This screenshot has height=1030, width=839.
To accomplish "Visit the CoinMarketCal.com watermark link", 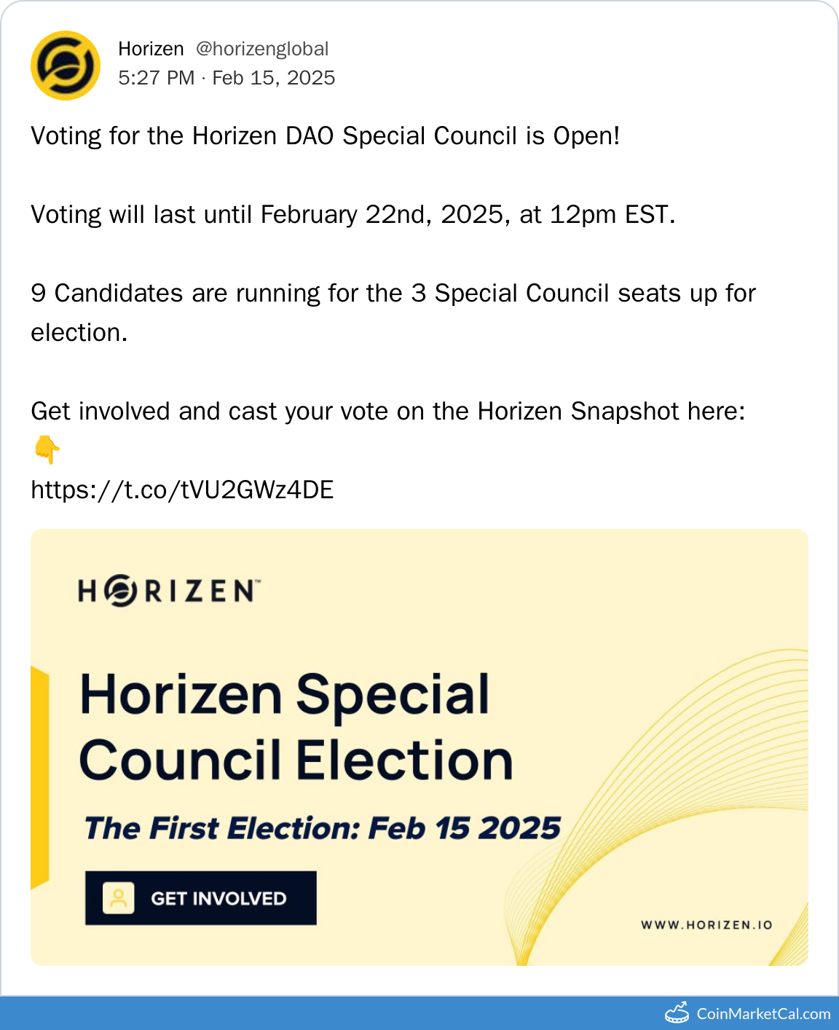I will coord(763,1013).
